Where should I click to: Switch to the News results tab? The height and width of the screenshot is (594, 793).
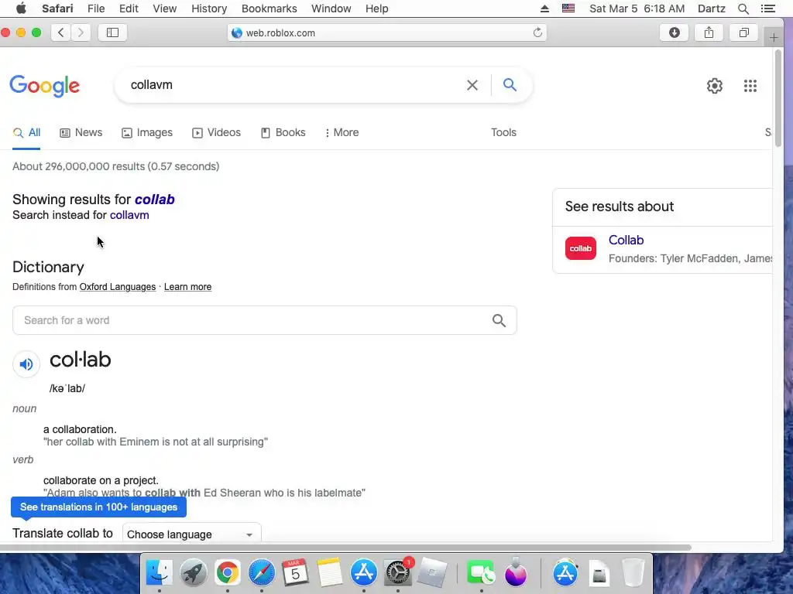point(81,132)
